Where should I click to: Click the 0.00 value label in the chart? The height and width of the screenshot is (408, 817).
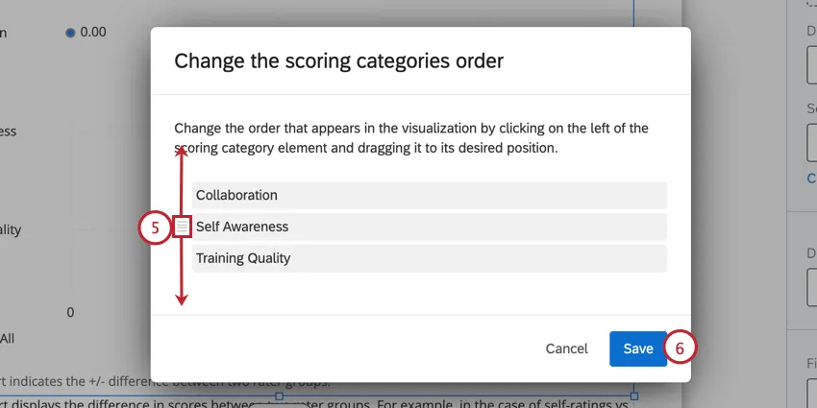click(93, 33)
